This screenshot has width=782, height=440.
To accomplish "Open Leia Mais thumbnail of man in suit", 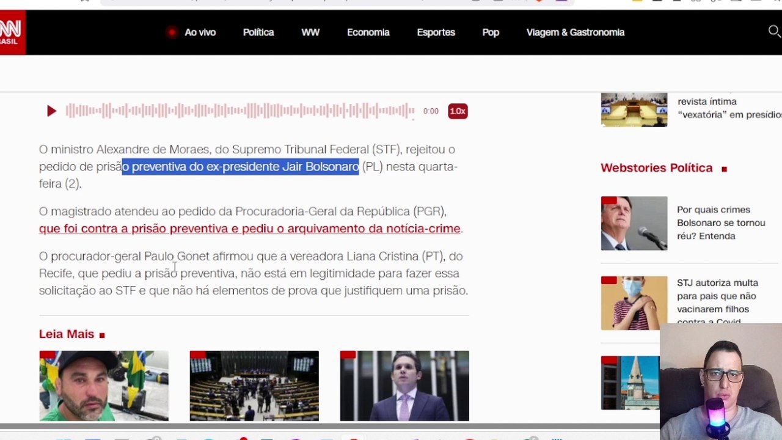I will click(404, 386).
